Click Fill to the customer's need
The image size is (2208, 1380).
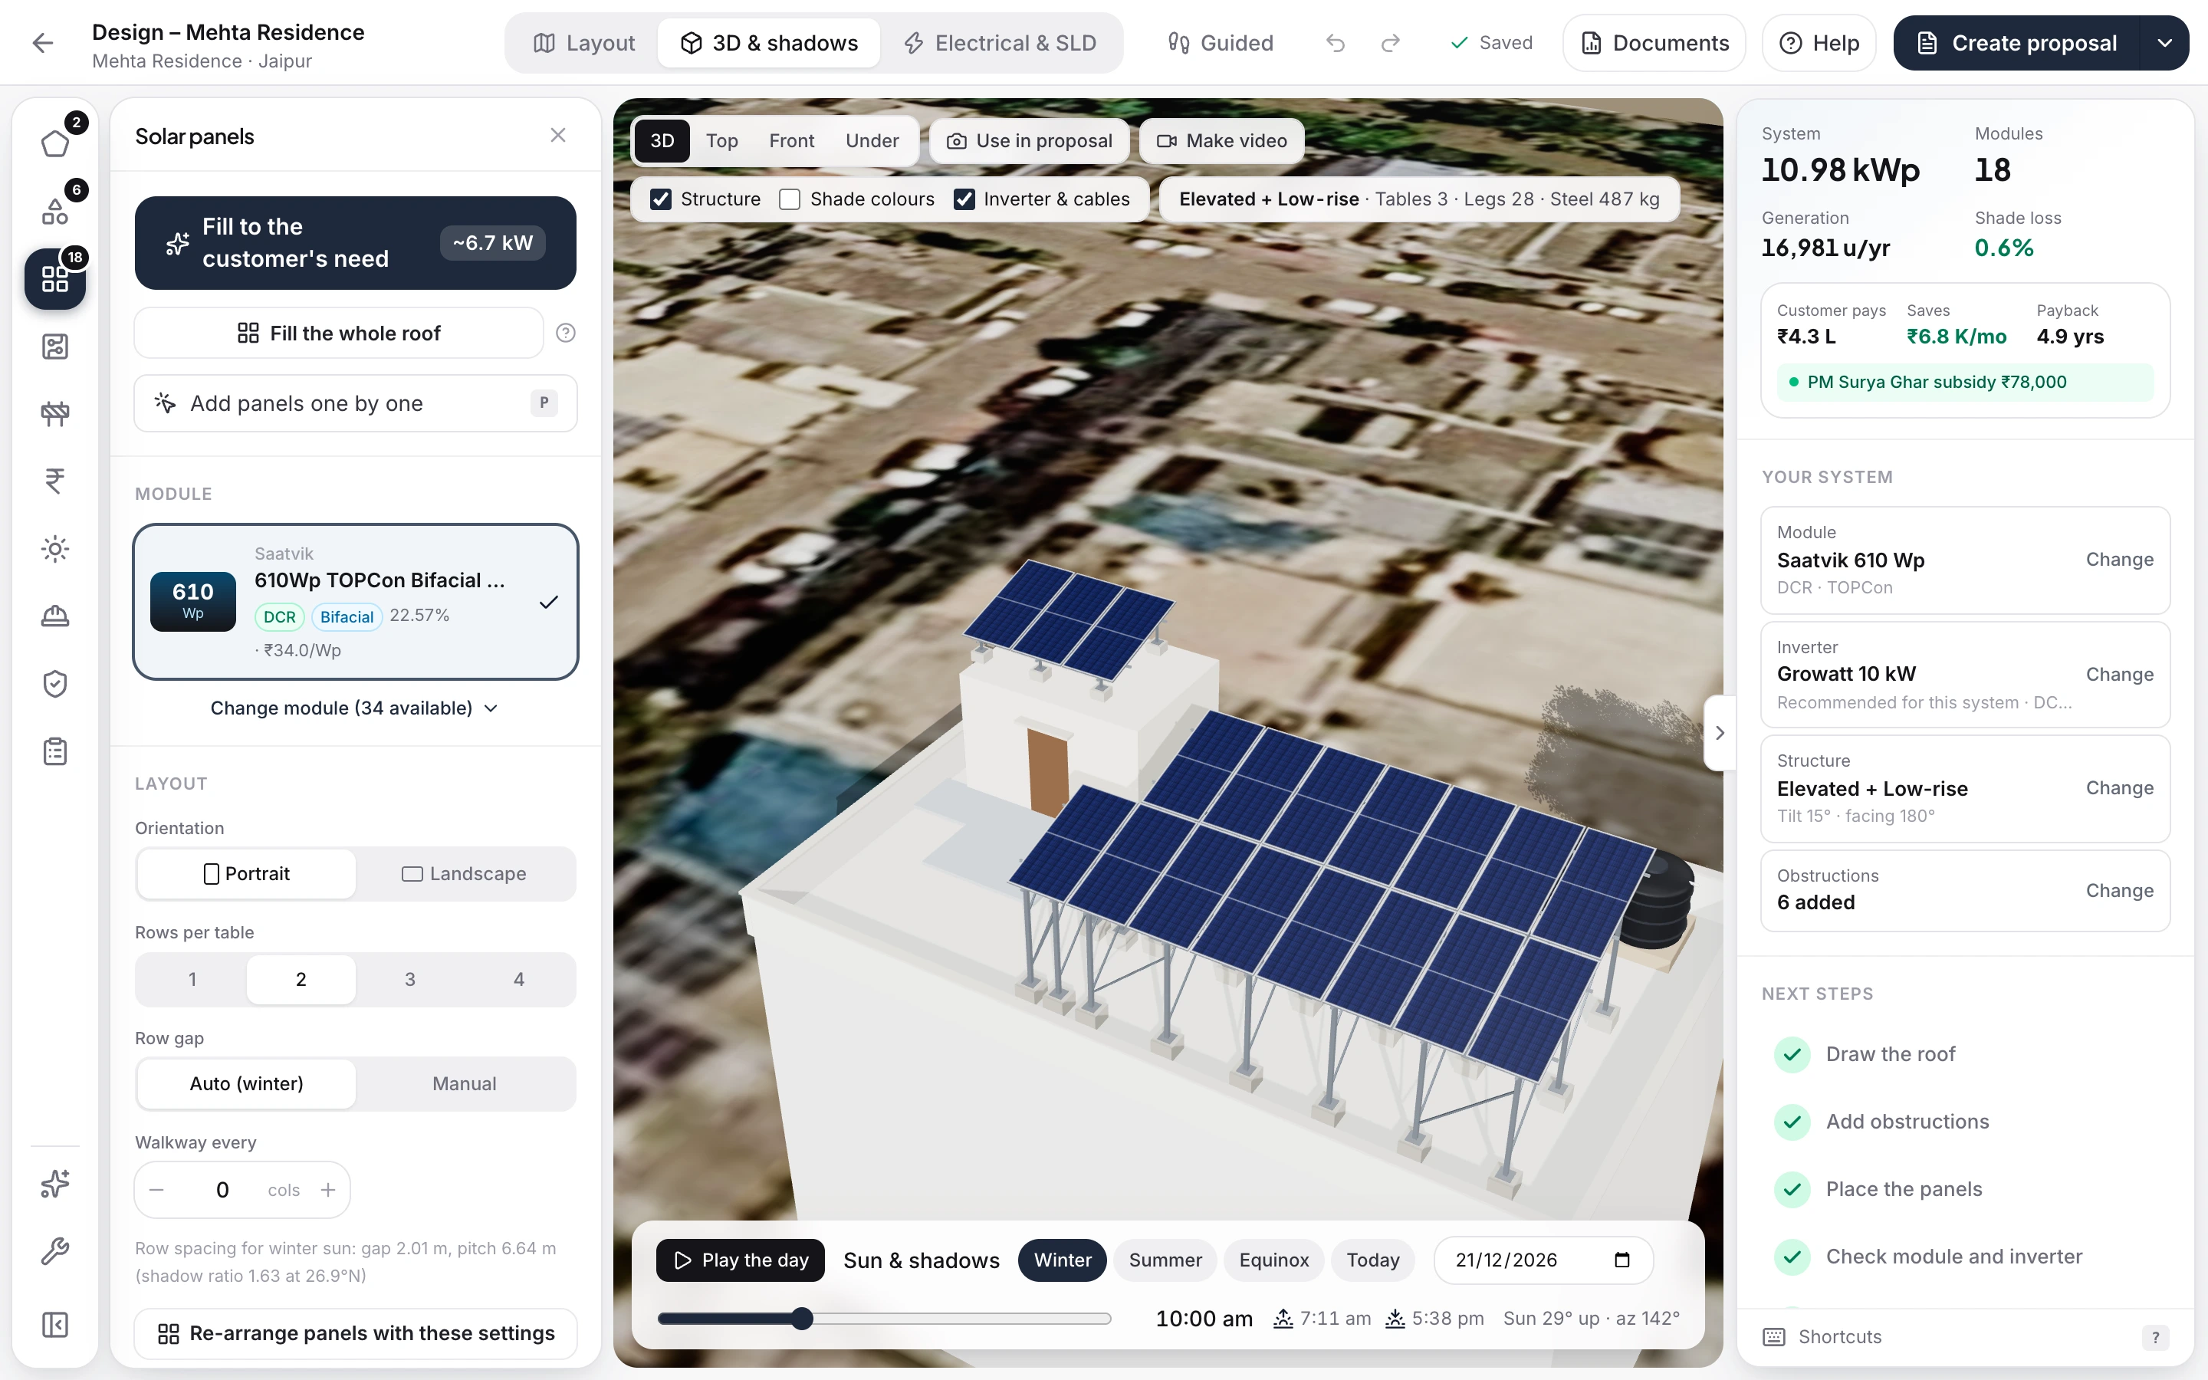tap(356, 243)
